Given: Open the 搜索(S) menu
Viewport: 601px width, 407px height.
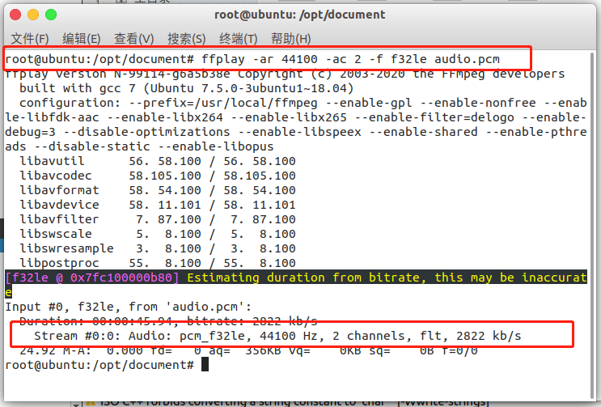Looking at the screenshot, I should click(187, 39).
